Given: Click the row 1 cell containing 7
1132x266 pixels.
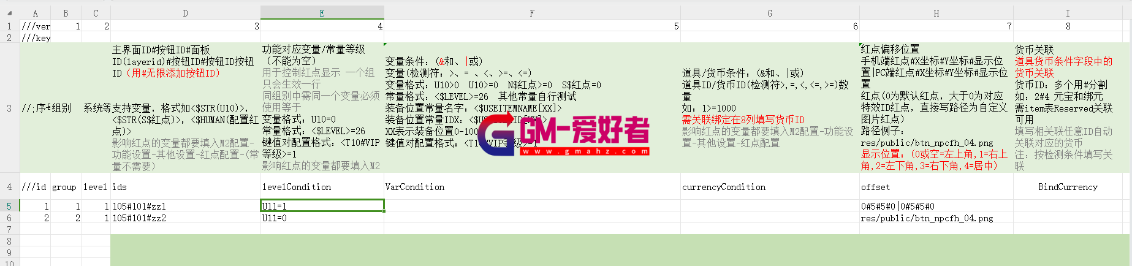Looking at the screenshot, I should point(936,26).
